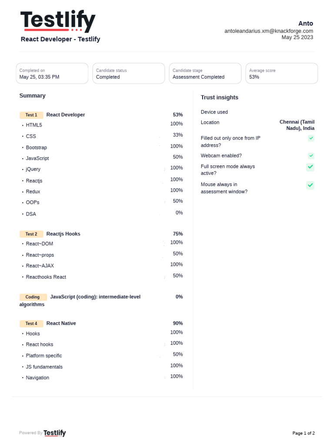Click the Completed on info card
Viewport: 334px width, 445px height.
tap(52, 73)
